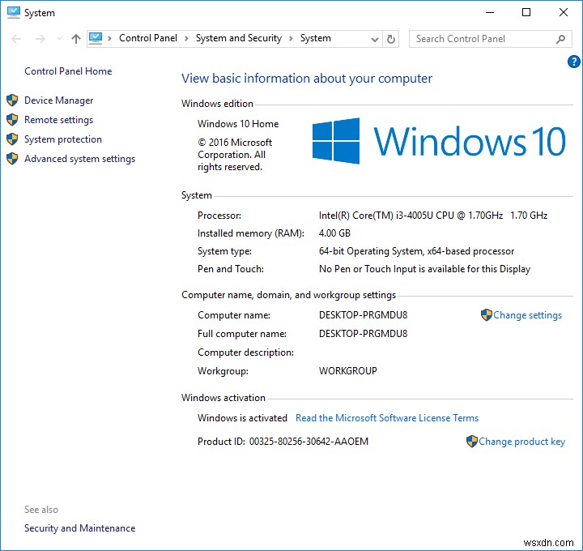Open Control Panel Home
This screenshot has height=551, width=583.
[x=68, y=71]
